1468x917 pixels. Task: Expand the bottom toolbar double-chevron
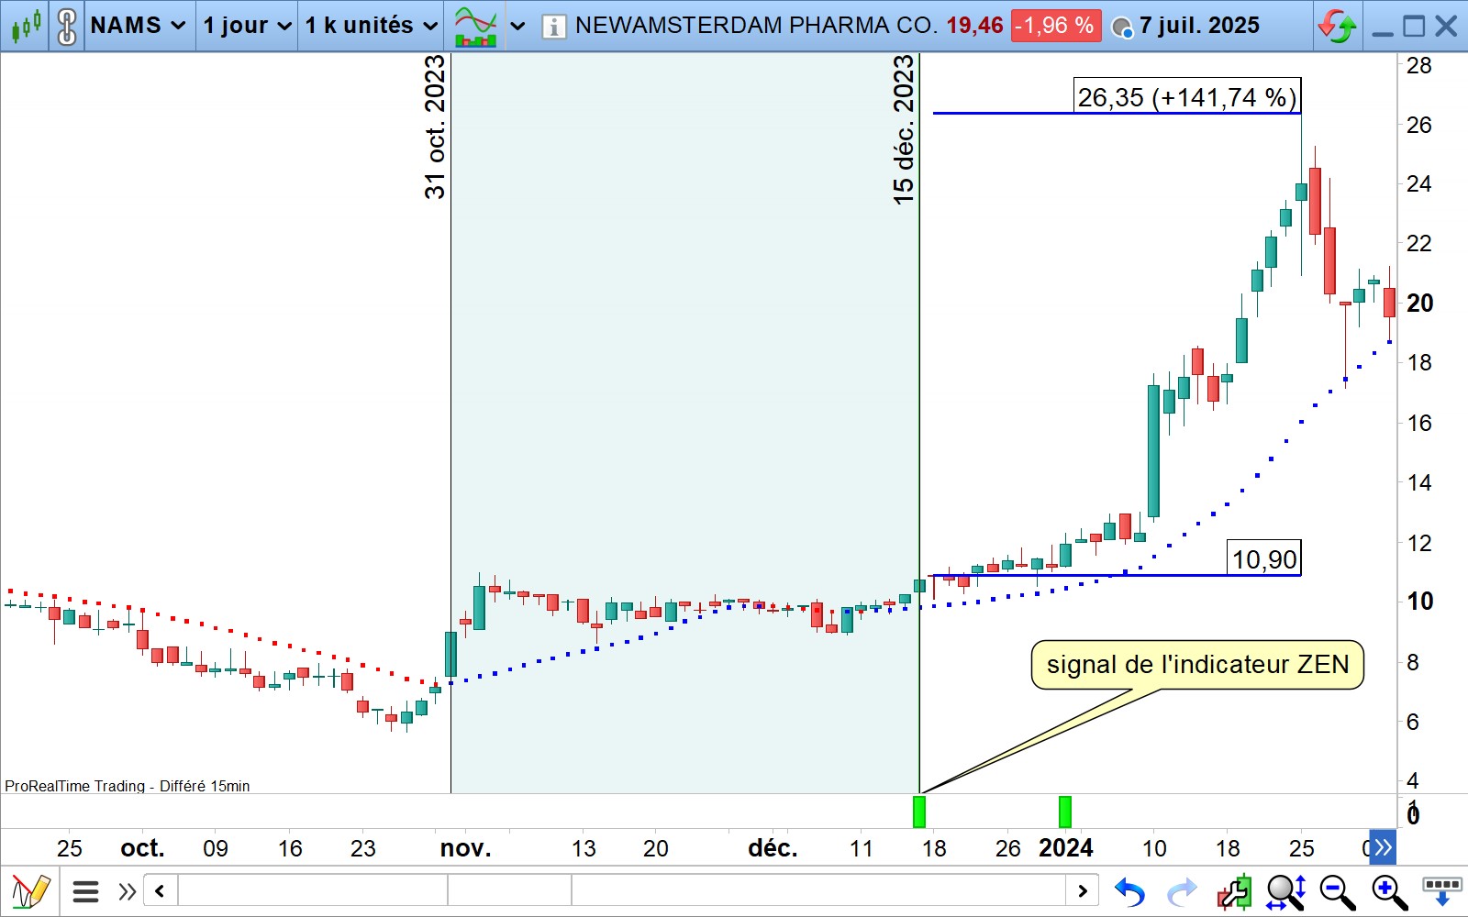click(x=127, y=891)
